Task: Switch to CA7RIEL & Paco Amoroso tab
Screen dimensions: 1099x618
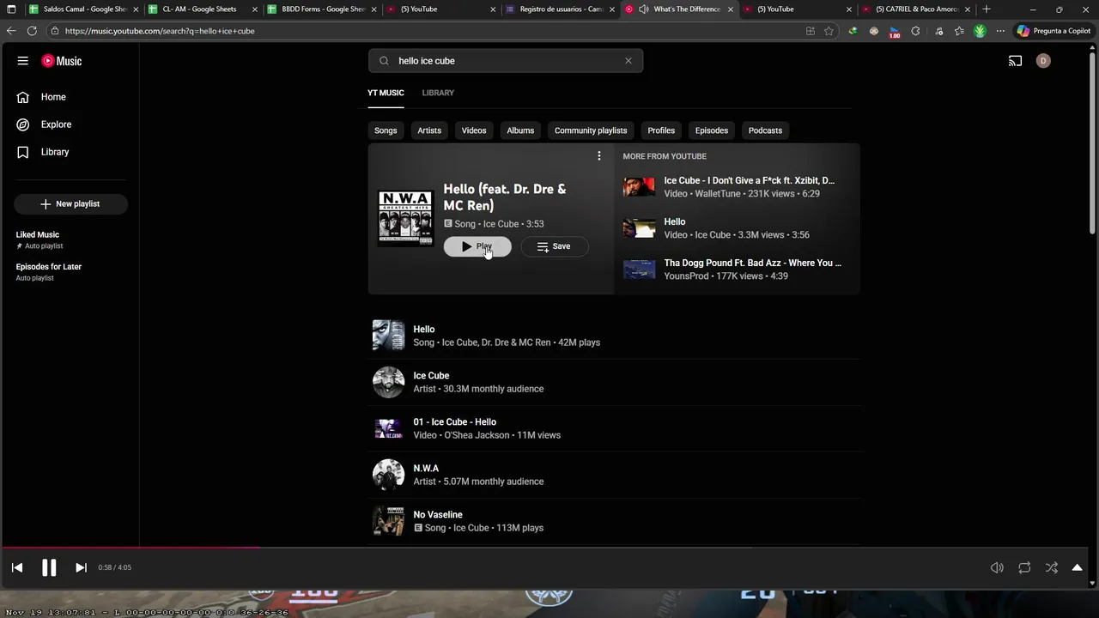Action: (915, 9)
